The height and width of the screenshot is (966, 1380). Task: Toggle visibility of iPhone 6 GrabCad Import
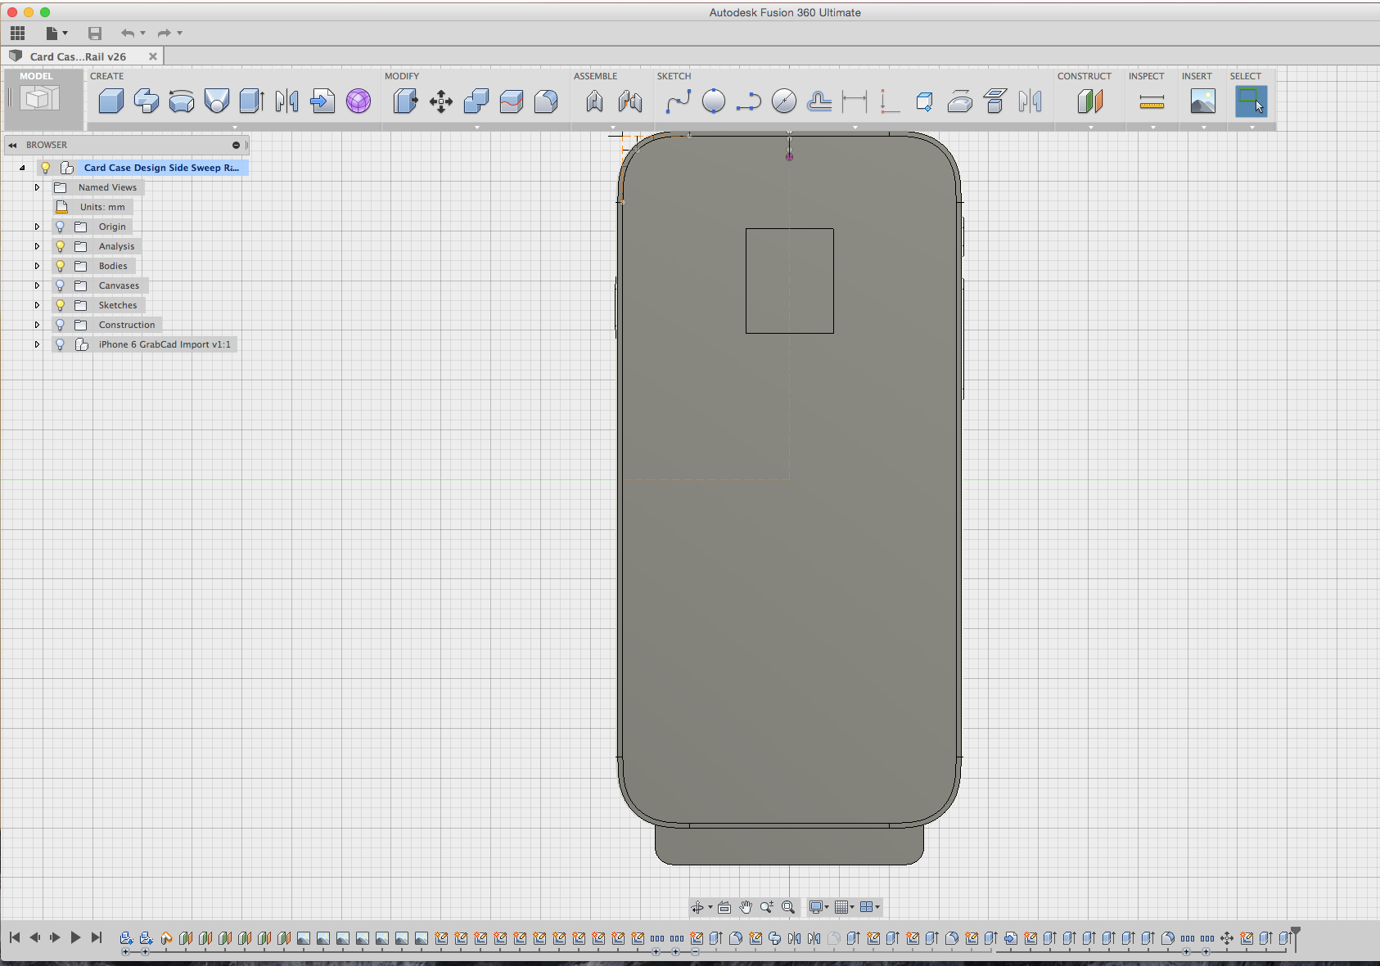pos(60,344)
